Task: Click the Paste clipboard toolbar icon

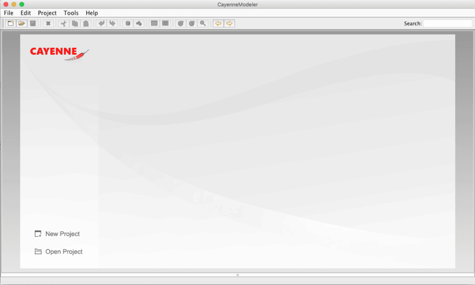Action: tap(86, 23)
